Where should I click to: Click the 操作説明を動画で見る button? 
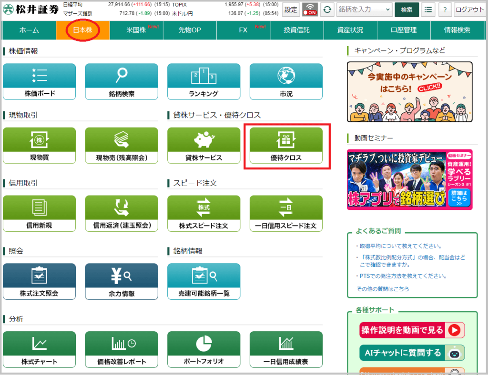[412, 330]
